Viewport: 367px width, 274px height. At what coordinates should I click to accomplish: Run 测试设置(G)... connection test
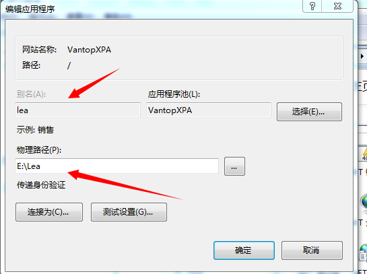click(x=129, y=212)
